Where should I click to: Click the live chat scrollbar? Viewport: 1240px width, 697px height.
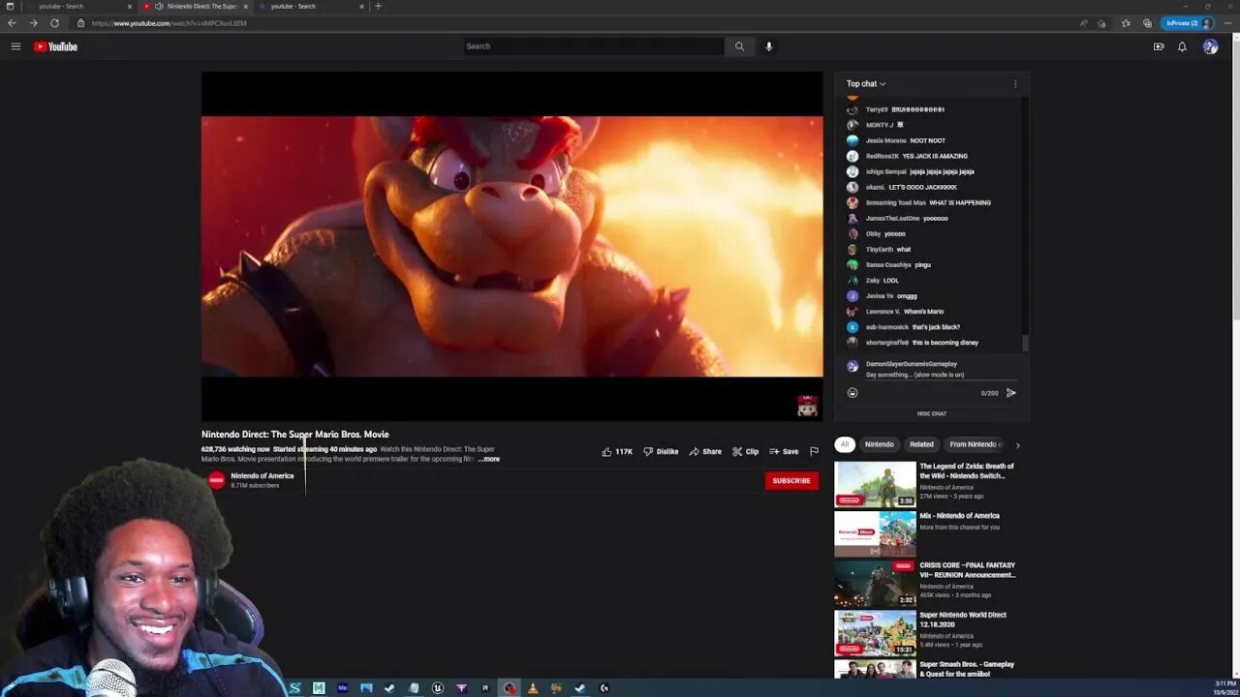point(1025,344)
